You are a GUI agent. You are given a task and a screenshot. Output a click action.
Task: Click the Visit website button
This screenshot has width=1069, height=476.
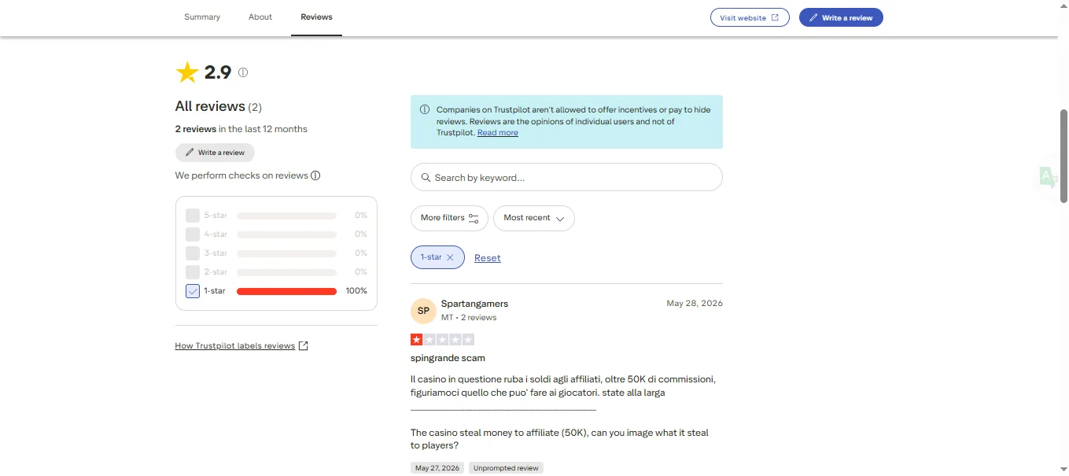coord(750,17)
